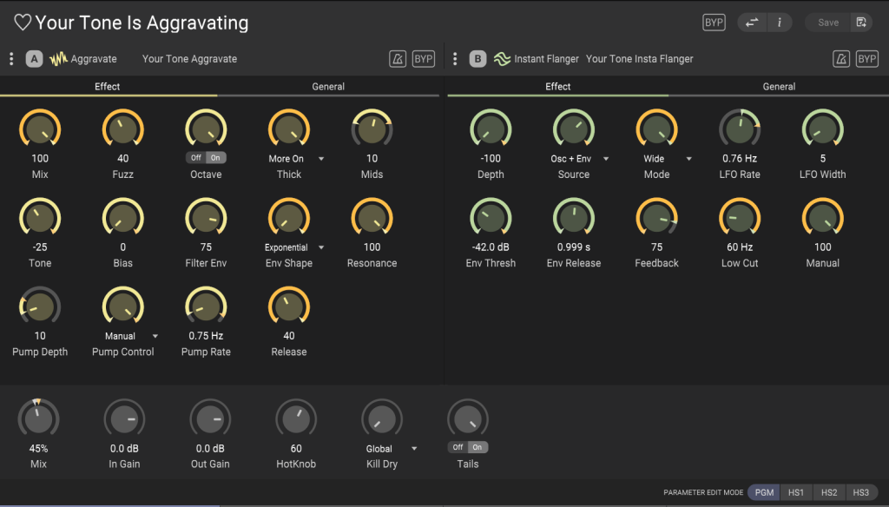The image size is (889, 507).
Task: Open Pump Control dropdown showing Manual
Action: [x=131, y=336]
